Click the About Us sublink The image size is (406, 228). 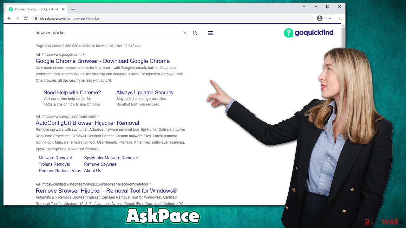(93, 170)
